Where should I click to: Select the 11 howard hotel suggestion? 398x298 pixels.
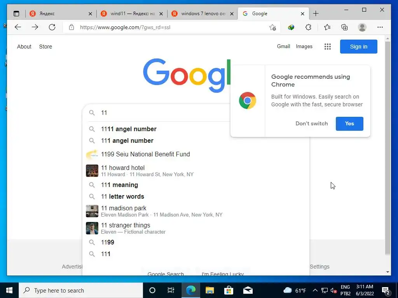[196, 171]
